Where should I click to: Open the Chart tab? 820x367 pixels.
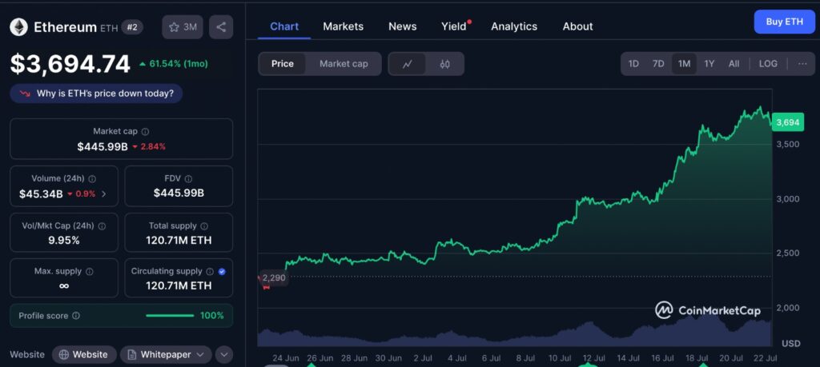click(x=284, y=26)
